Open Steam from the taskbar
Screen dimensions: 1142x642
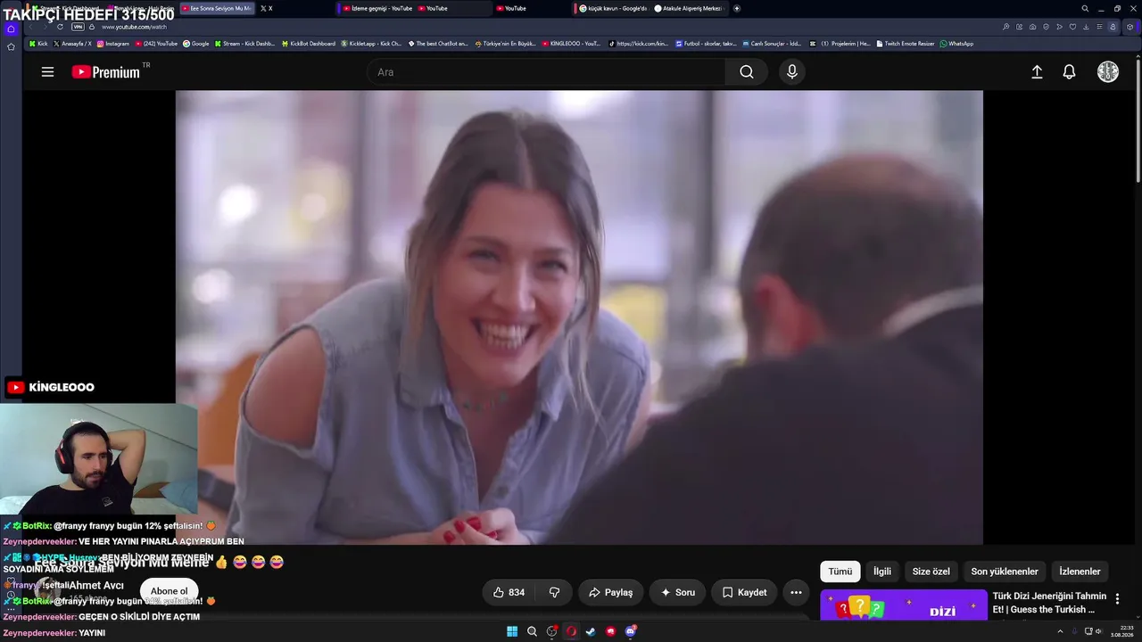591,631
